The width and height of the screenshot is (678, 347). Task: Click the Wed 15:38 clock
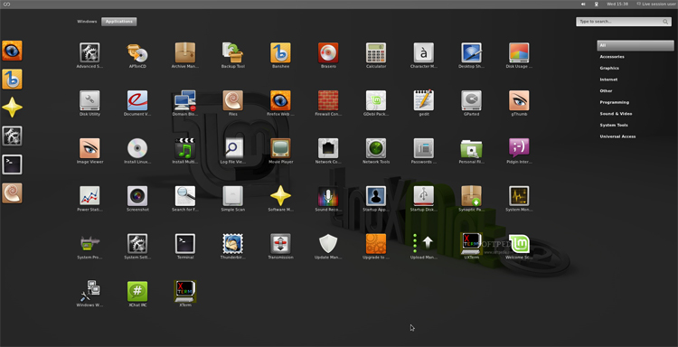(617, 4)
